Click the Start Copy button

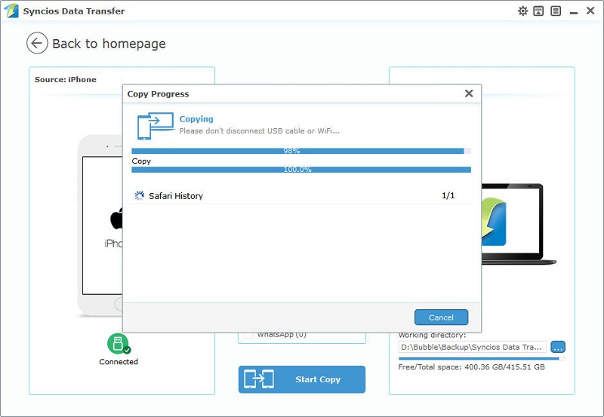(x=301, y=379)
